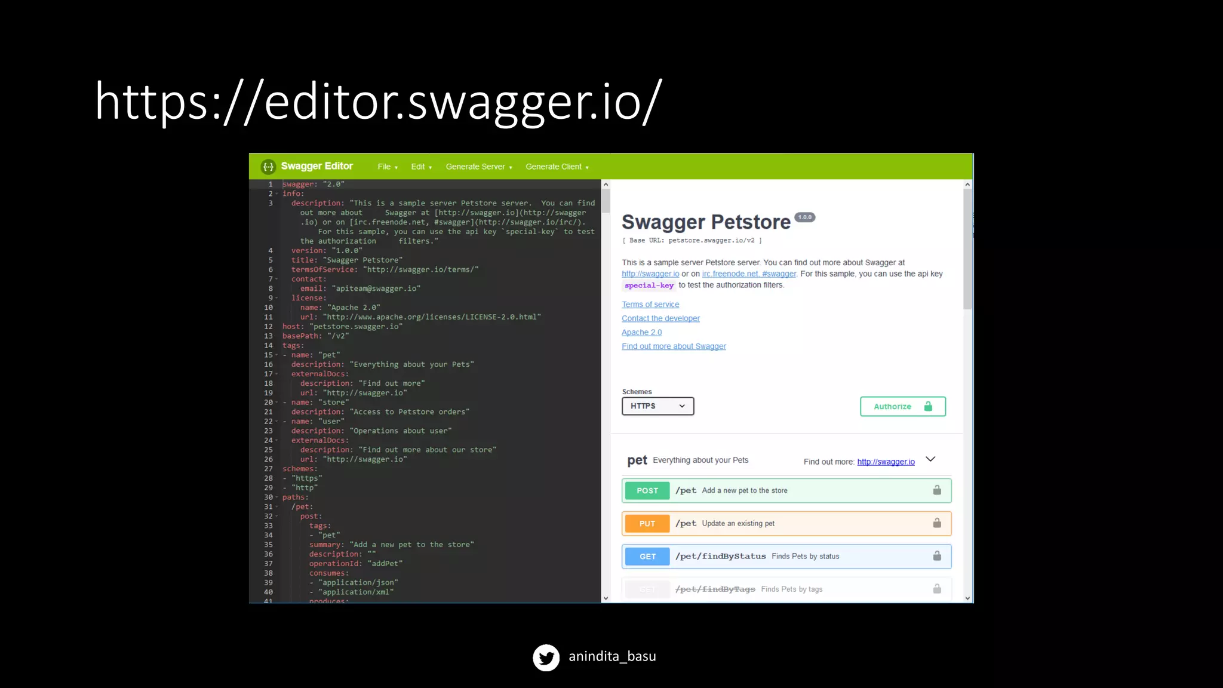Click the swagger "2.0" first code line
This screenshot has width=1223, height=688.
[314, 185]
